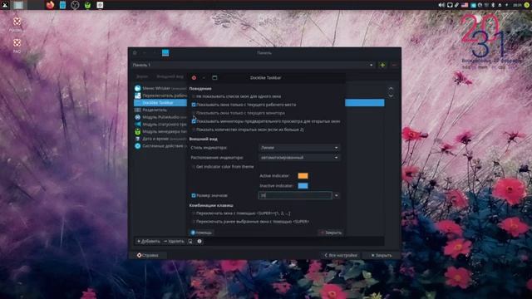Select the Разделитель item in the list
The image size is (532, 299).
pos(160,110)
